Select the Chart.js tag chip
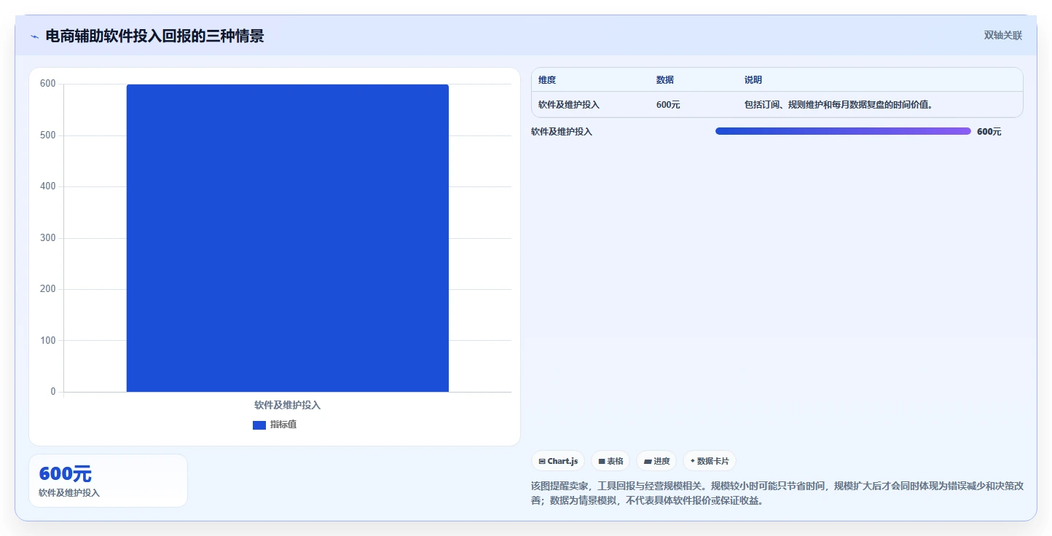The width and height of the screenshot is (1052, 536). tap(558, 461)
